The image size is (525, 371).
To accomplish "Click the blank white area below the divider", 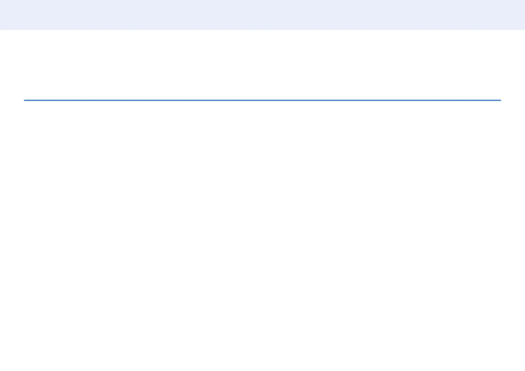I will point(262,234).
